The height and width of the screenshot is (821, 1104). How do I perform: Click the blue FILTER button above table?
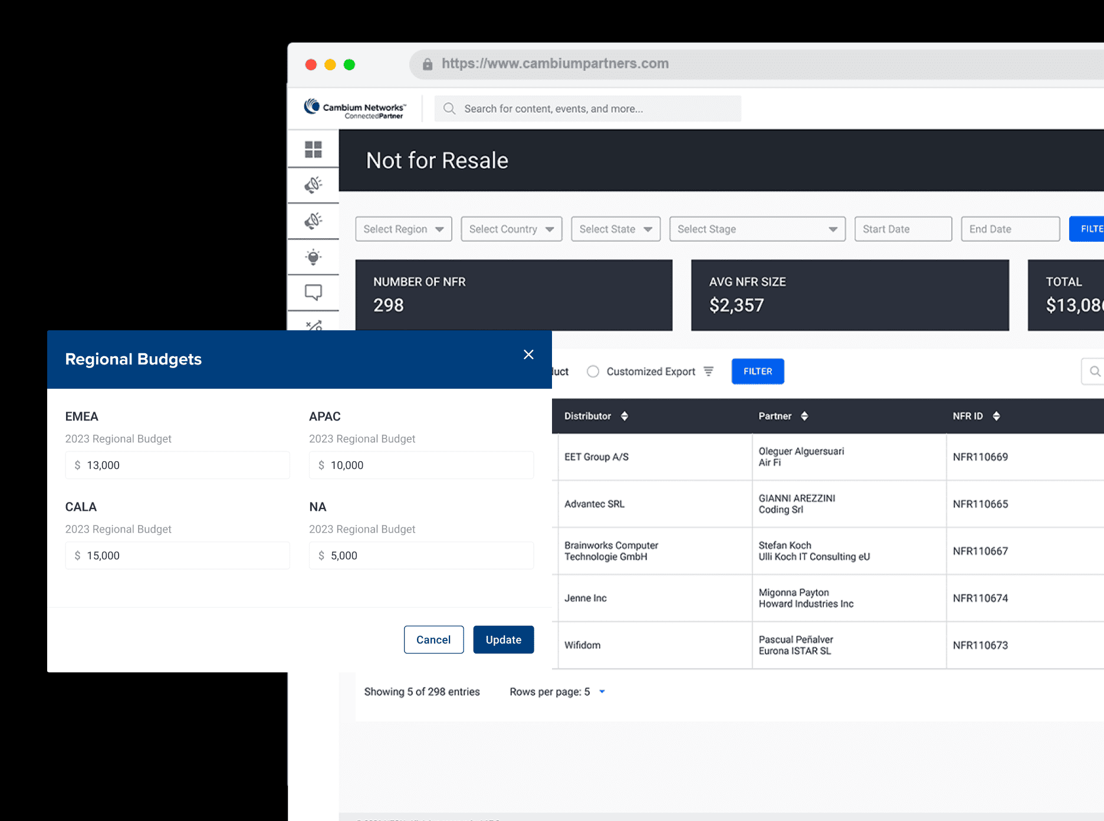758,372
